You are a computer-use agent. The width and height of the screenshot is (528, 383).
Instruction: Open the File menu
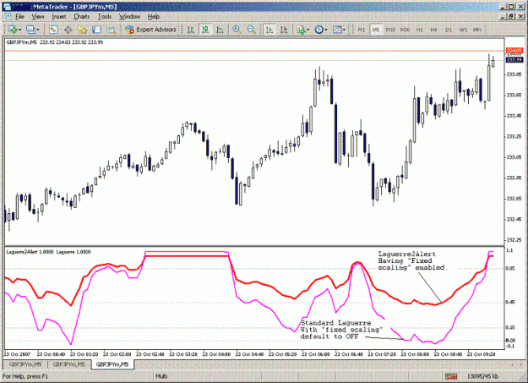(x=19, y=17)
